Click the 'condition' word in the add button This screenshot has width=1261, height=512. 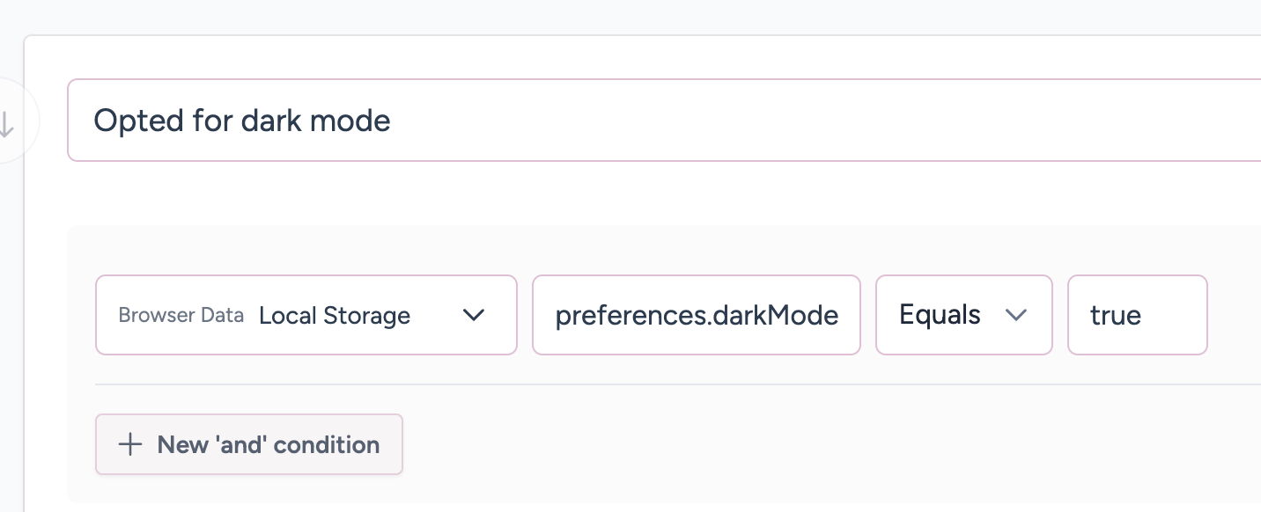click(x=327, y=444)
